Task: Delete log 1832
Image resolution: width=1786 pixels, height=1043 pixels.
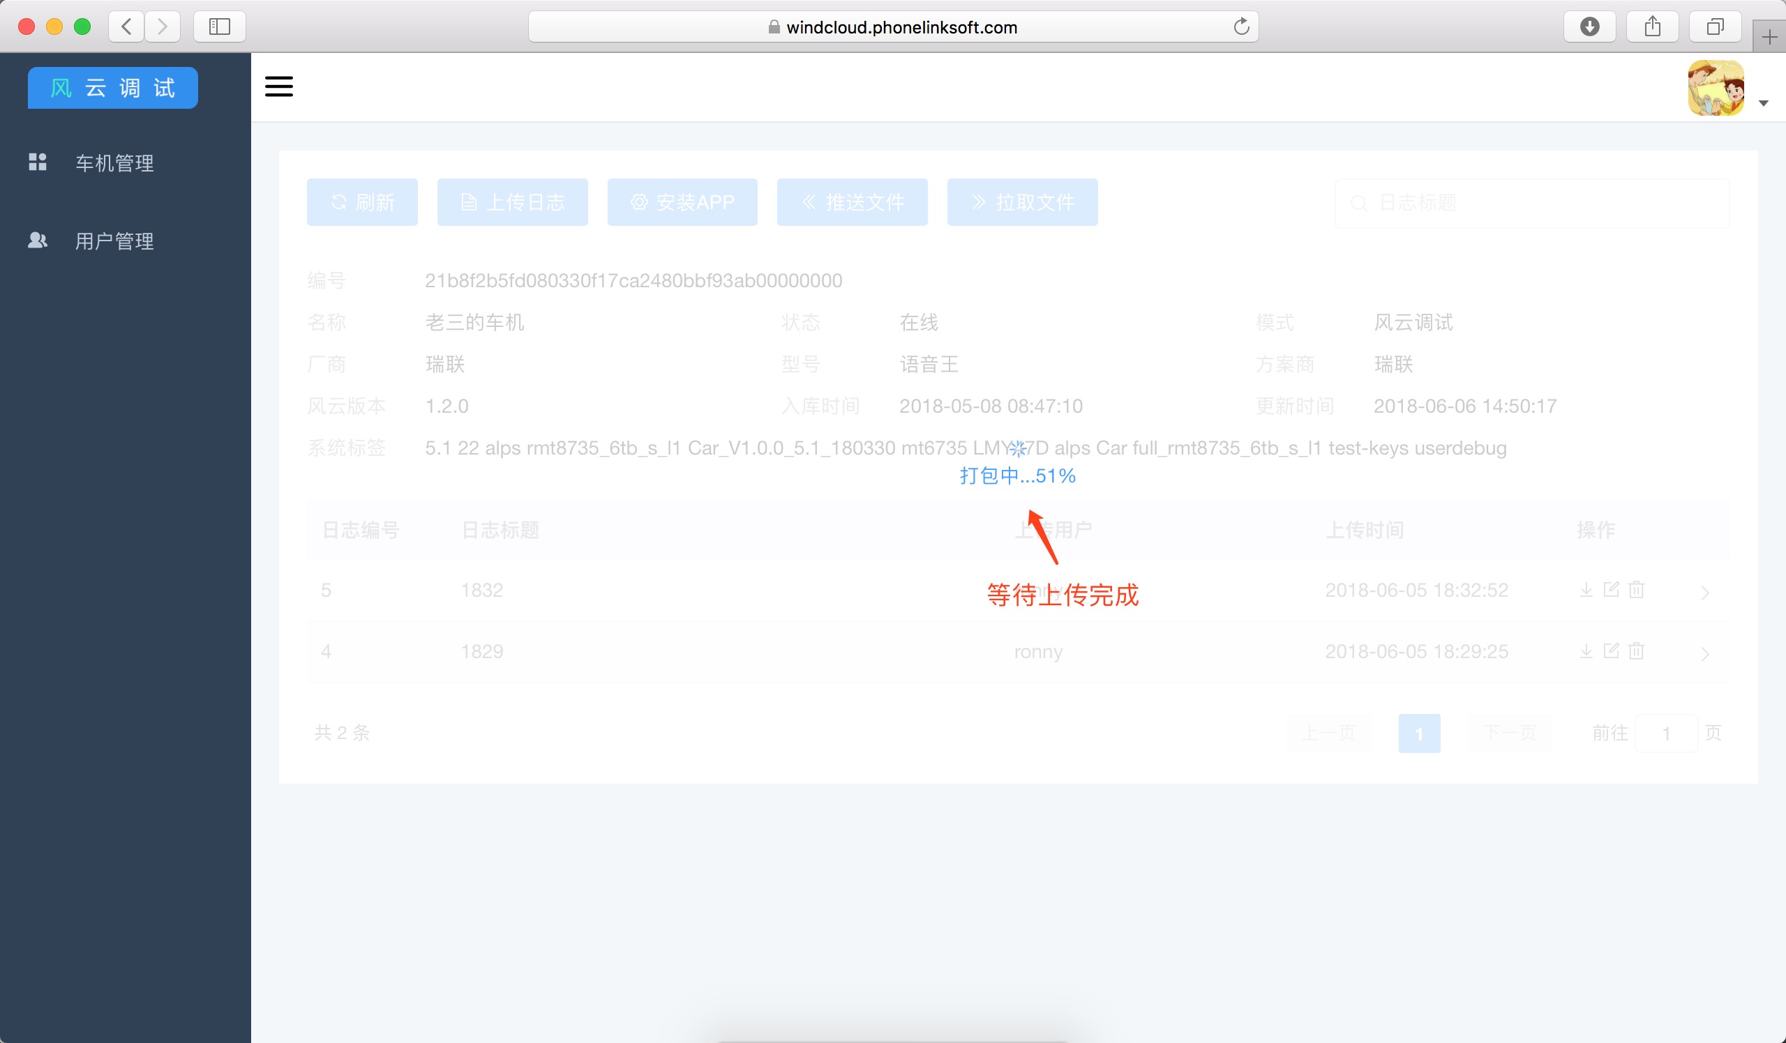Action: point(1637,590)
